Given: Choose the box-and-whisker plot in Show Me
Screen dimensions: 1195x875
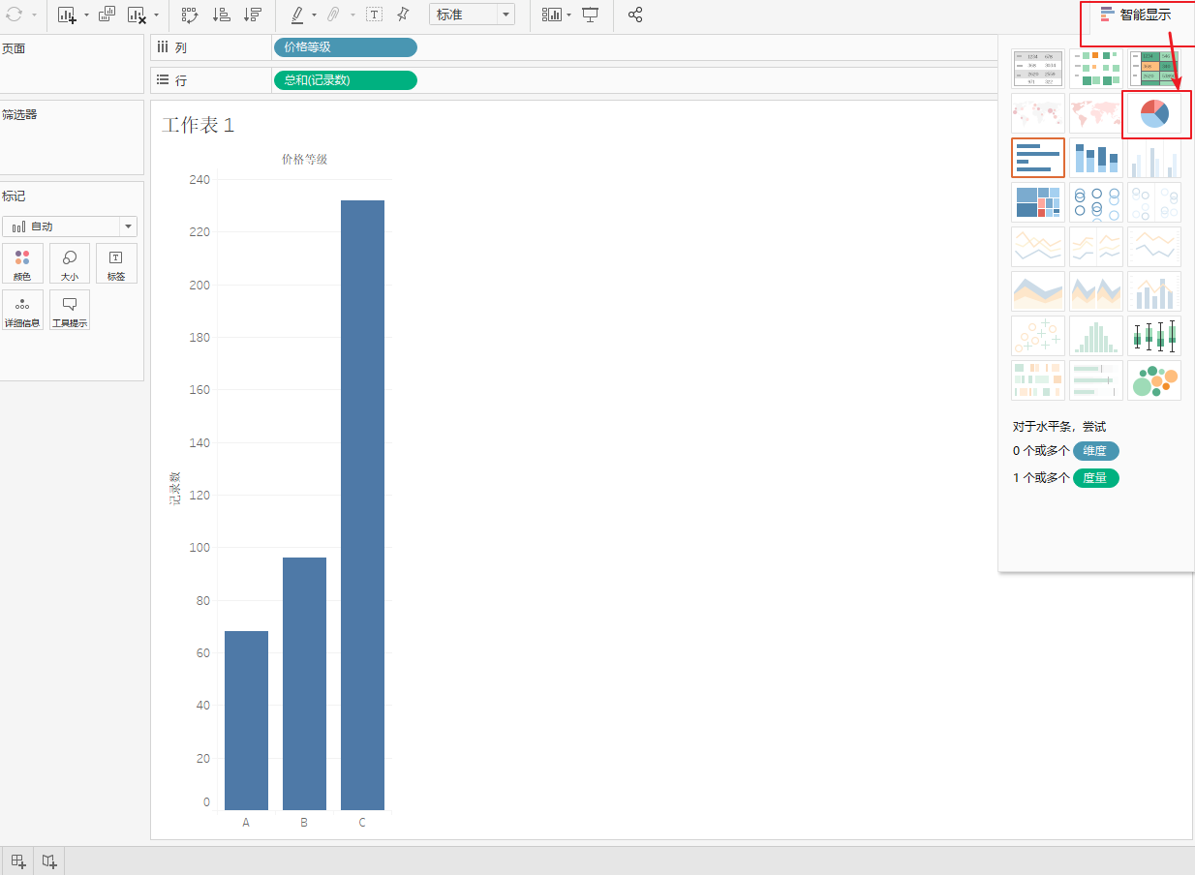Looking at the screenshot, I should [x=1154, y=336].
